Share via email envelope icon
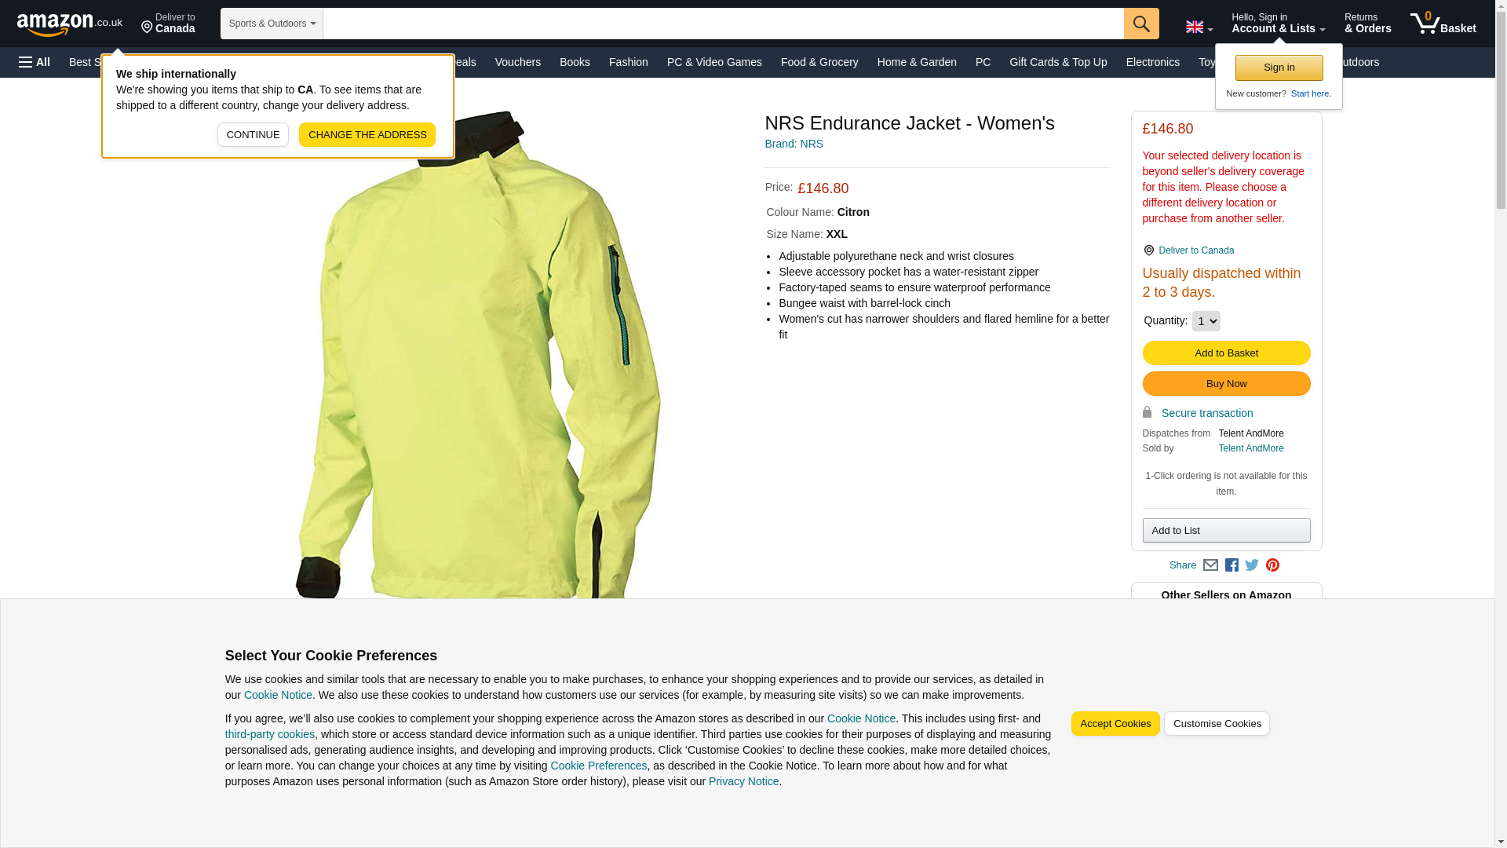This screenshot has width=1507, height=848. [1210, 565]
